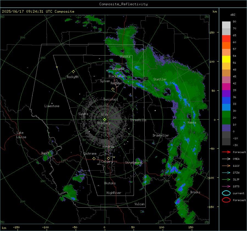The height and width of the screenshot is (231, 247).
Task: Click the Airdrie city label
Action: coord(108,147)
